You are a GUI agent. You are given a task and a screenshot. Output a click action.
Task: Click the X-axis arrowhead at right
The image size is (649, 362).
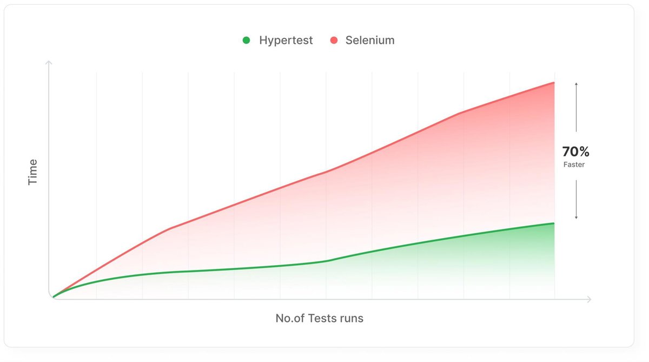(x=589, y=299)
